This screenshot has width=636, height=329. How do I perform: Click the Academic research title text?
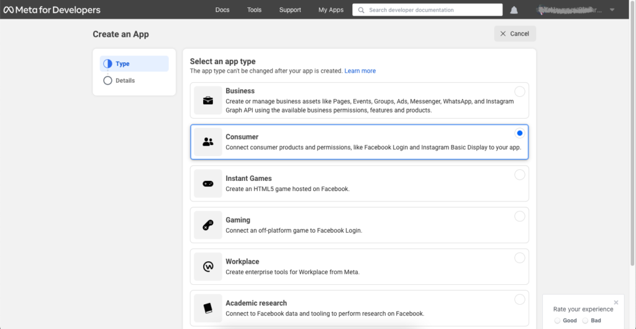pos(257,303)
